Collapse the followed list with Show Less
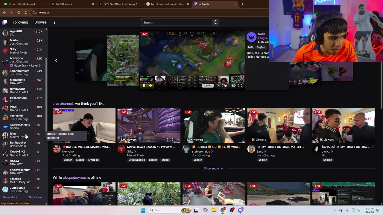The width and height of the screenshot is (383, 215). coord(35,197)
